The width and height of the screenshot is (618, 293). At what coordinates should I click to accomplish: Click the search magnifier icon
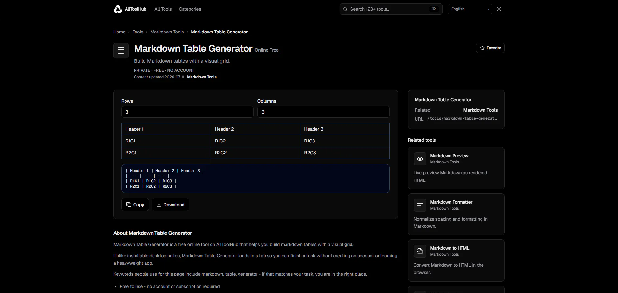[x=345, y=9]
